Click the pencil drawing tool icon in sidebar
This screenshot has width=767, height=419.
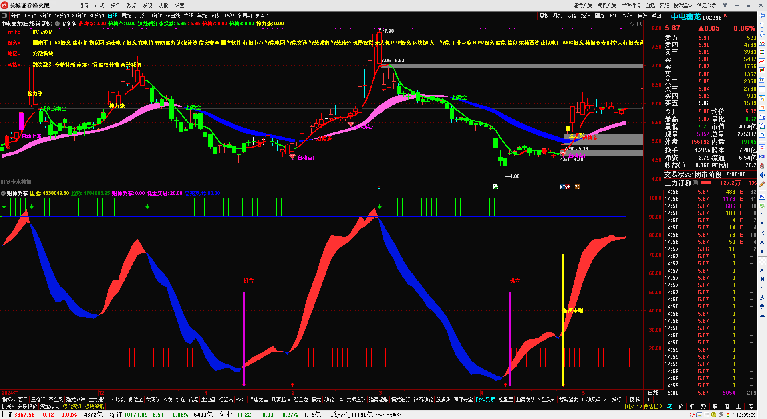(x=762, y=184)
